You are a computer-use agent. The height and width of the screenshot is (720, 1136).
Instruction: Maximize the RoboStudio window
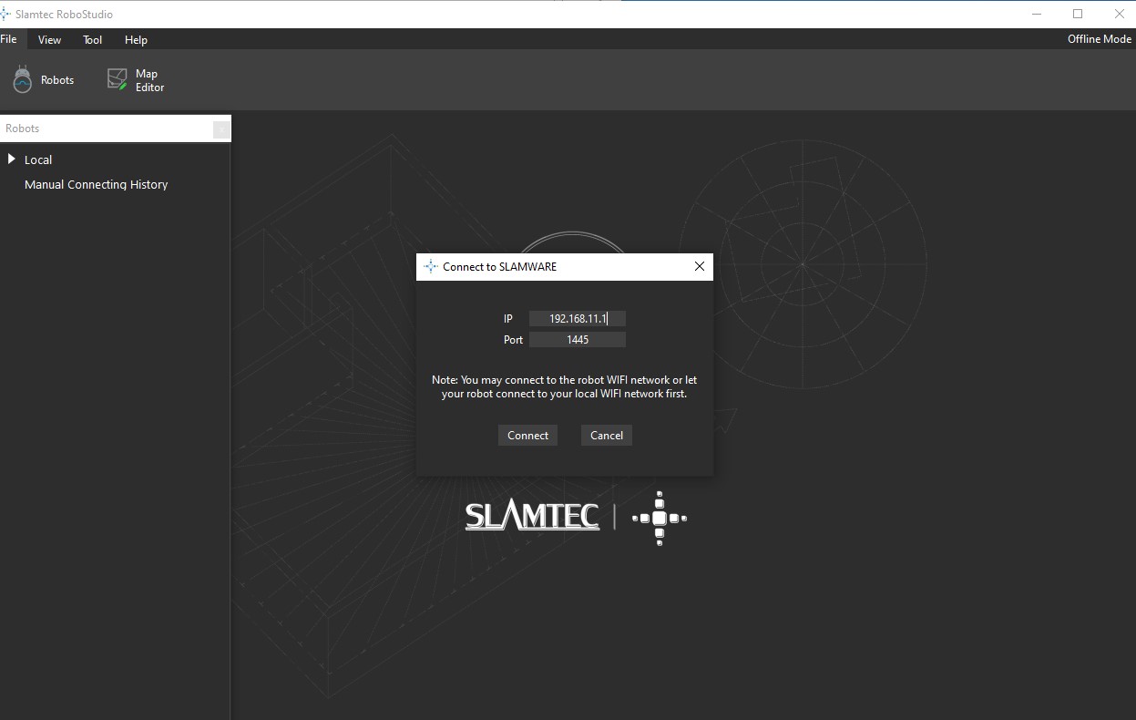1078,14
